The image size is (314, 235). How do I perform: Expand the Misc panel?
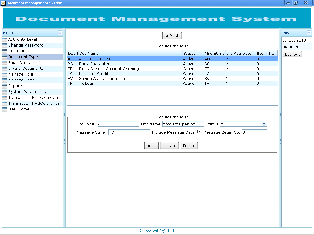[x=309, y=32]
